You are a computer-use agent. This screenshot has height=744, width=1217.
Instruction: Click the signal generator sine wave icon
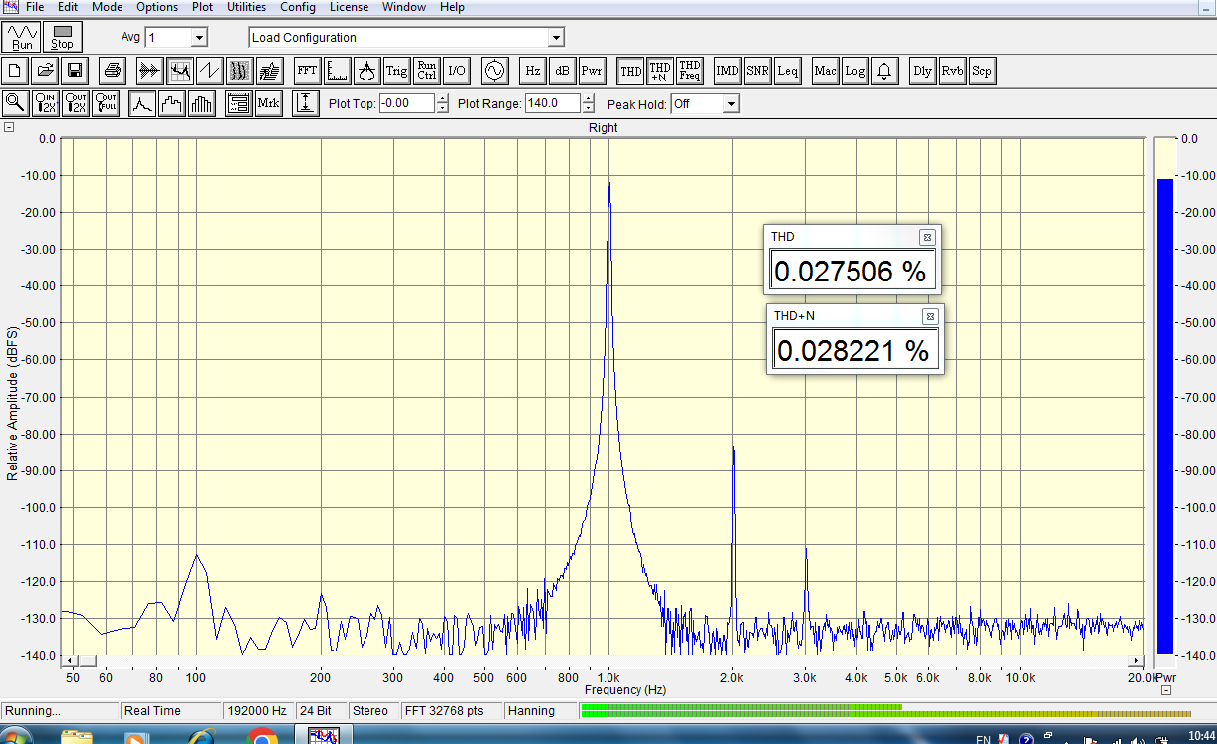click(x=494, y=71)
